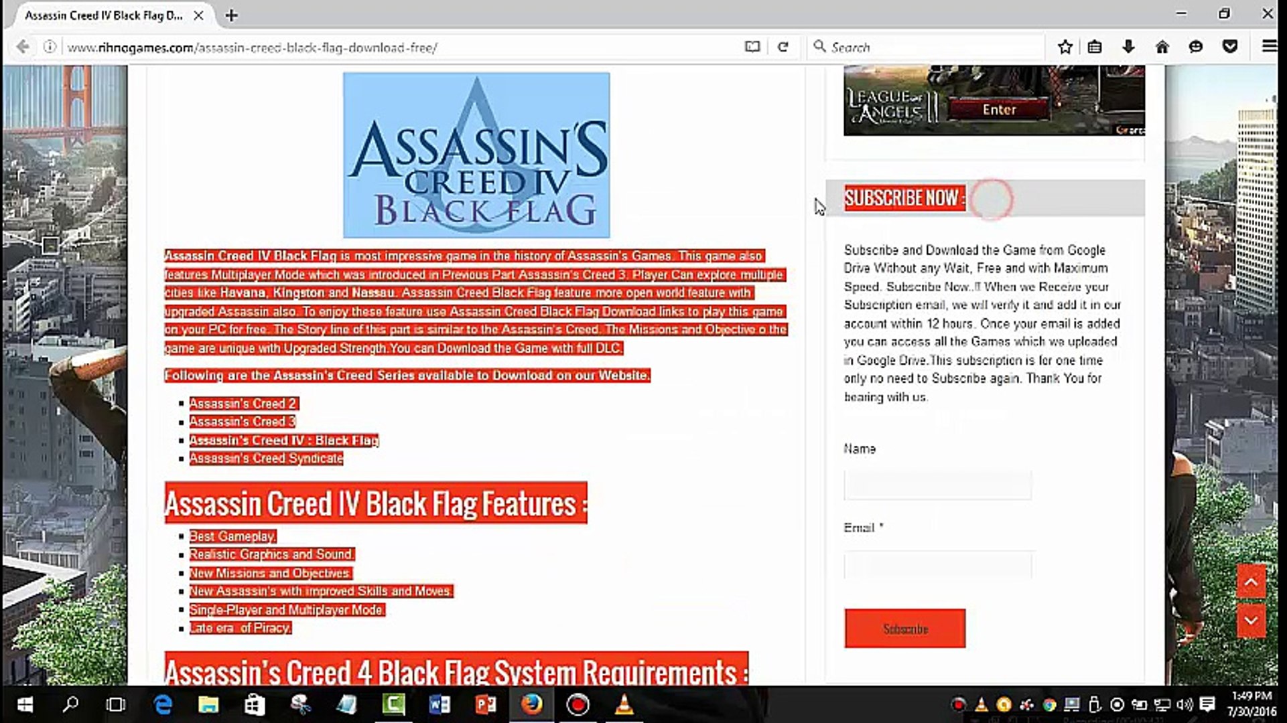Select the Assassin Creed IV Black Flag tab
Screen dimensions: 1287x723
(x=104, y=15)
